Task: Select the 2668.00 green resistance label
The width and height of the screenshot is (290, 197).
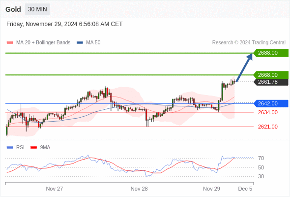Action: click(x=270, y=75)
